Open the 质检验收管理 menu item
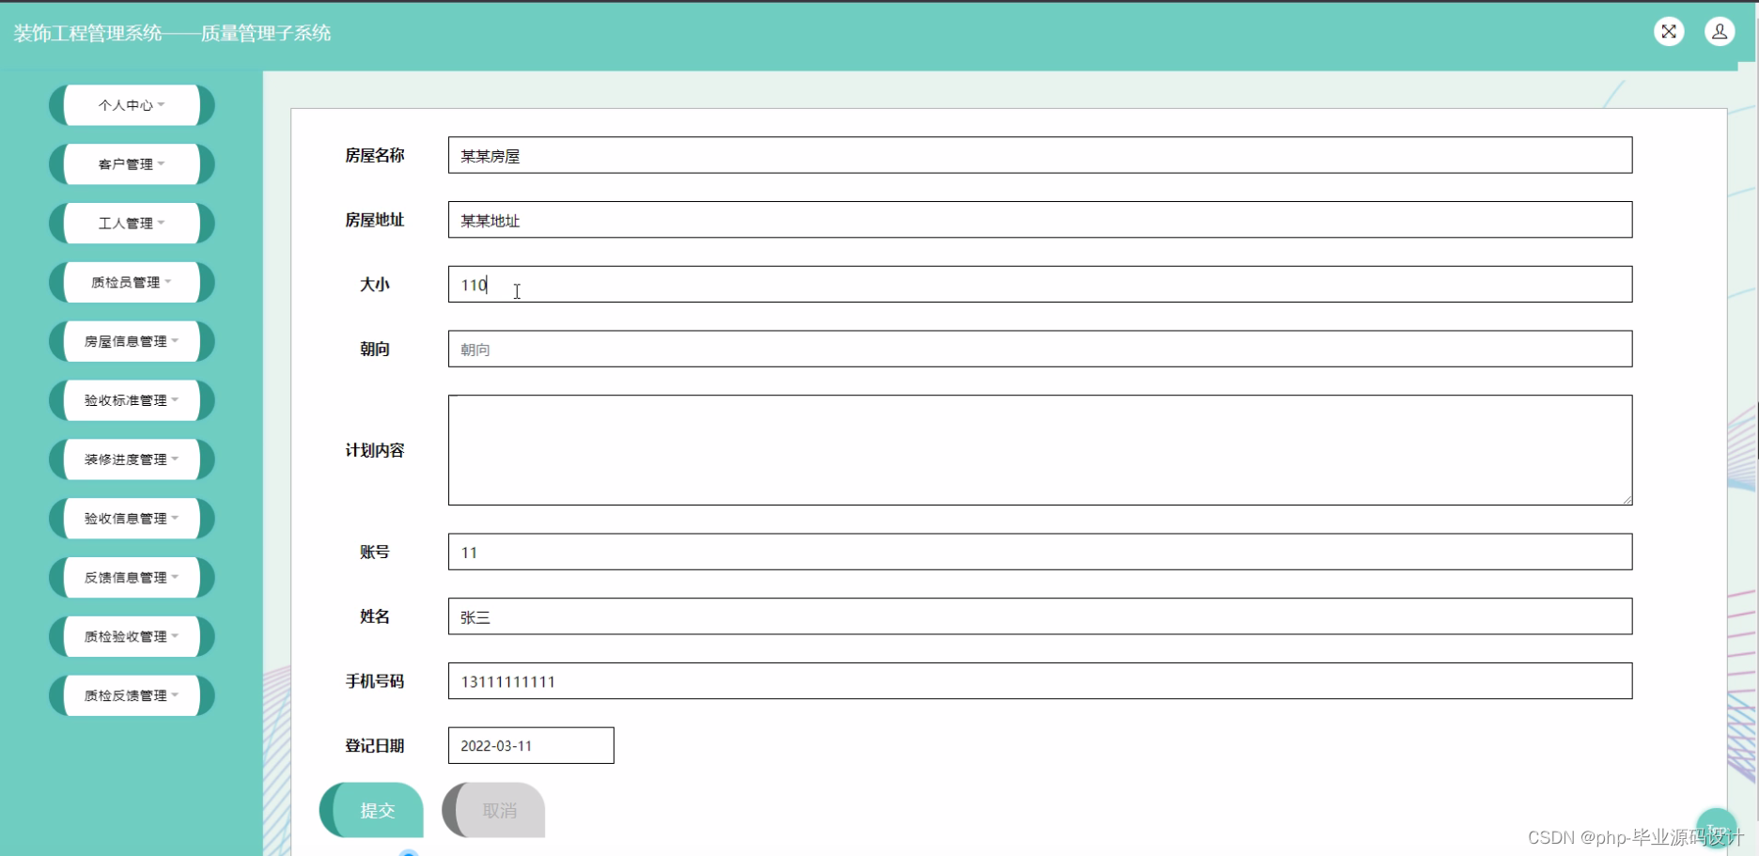This screenshot has height=856, width=1759. pos(131,636)
